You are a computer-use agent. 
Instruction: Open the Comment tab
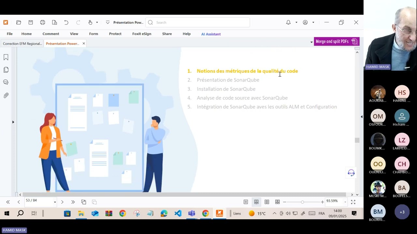(51, 34)
